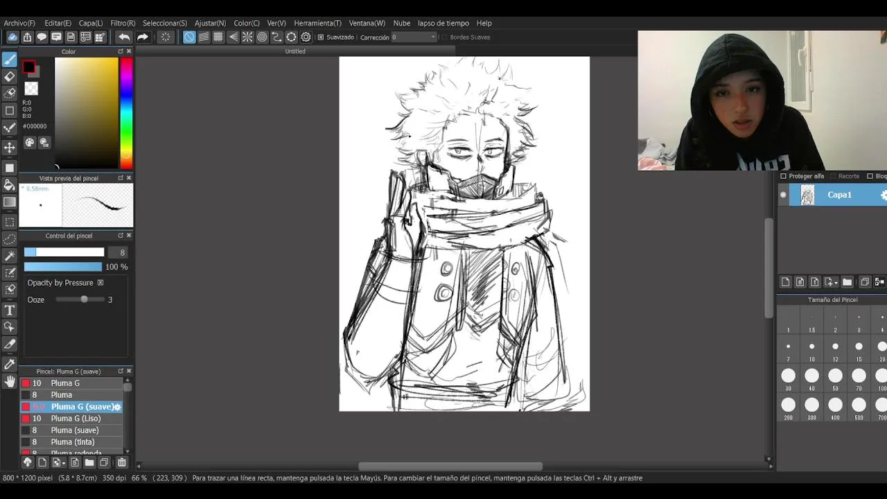Select the rectangular Selection tool
Viewport: 887px width, 499px height.
tap(10, 222)
